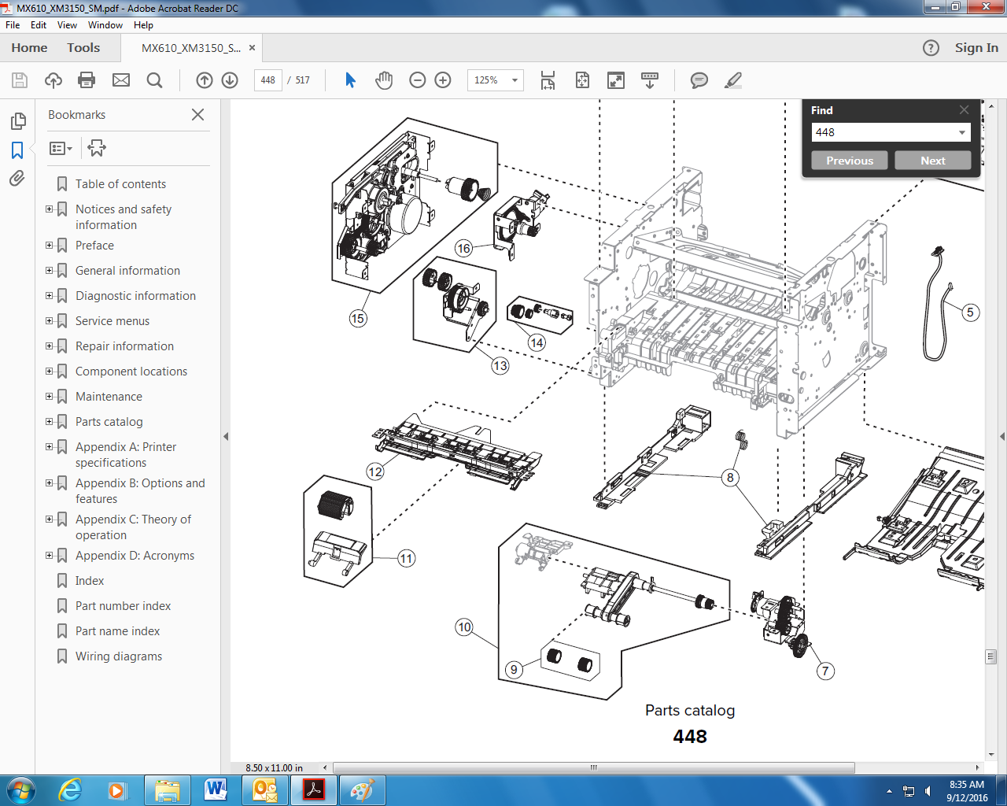Go to previous page arrow
Image resolution: width=1007 pixels, height=806 pixels.
pyautogui.click(x=205, y=80)
